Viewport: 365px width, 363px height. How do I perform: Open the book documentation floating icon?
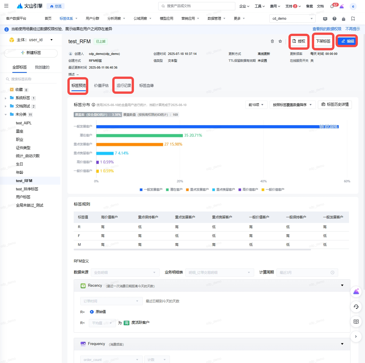356,322
